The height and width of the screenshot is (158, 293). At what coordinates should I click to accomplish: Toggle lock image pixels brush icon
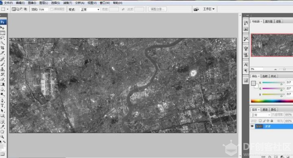[264, 121]
